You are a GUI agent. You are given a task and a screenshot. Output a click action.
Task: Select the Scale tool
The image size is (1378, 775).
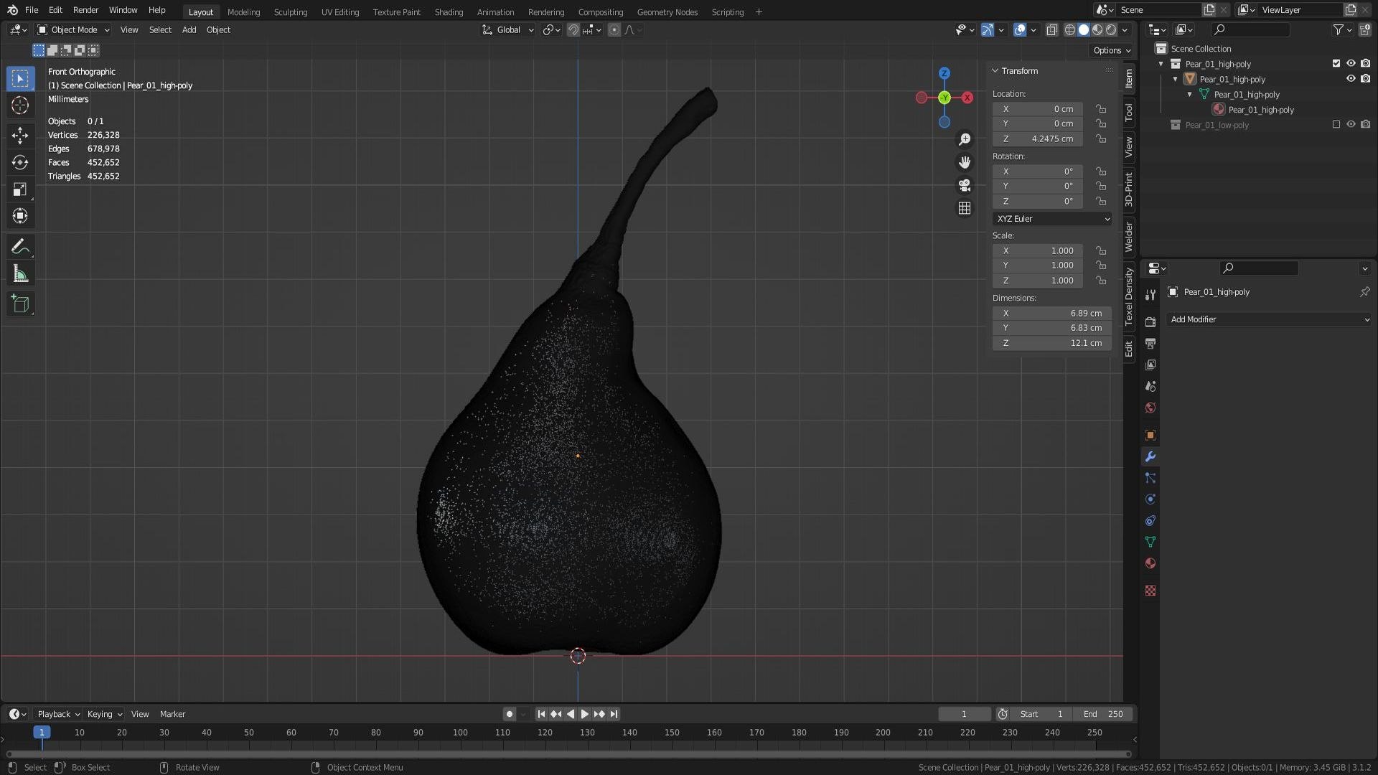tap(20, 189)
